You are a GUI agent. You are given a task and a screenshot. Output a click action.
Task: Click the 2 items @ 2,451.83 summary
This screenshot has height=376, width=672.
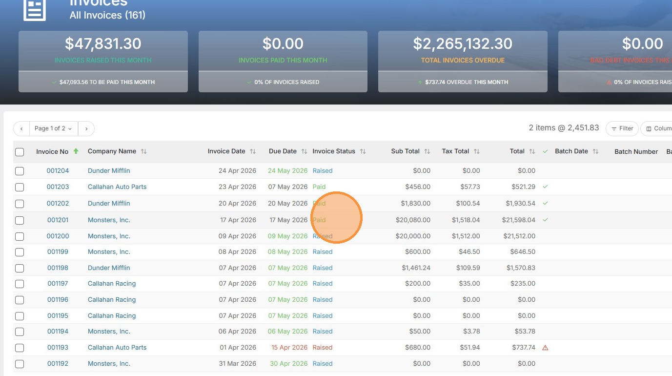click(x=564, y=127)
